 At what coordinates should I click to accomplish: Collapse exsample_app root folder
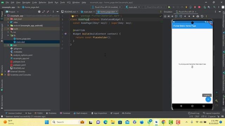5,16
